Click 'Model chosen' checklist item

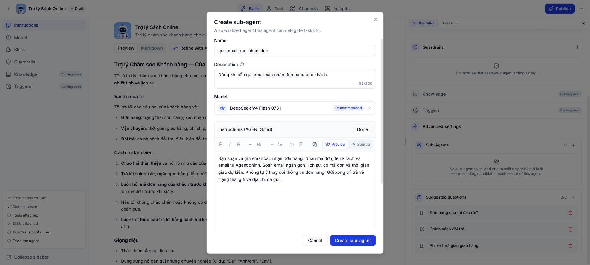tap(24, 207)
